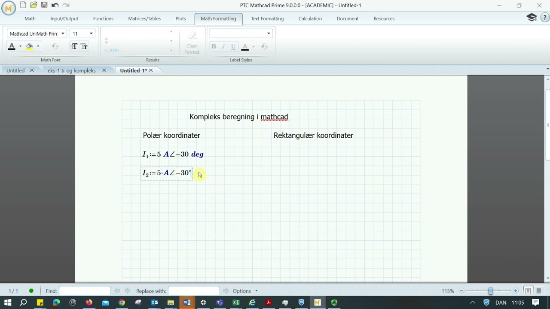Expand the math font name dropdown
This screenshot has height=309, width=550.
click(63, 33)
